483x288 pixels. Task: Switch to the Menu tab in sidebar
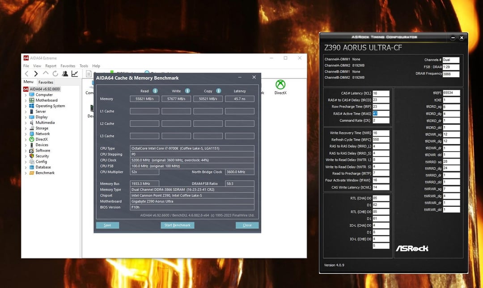(28, 82)
